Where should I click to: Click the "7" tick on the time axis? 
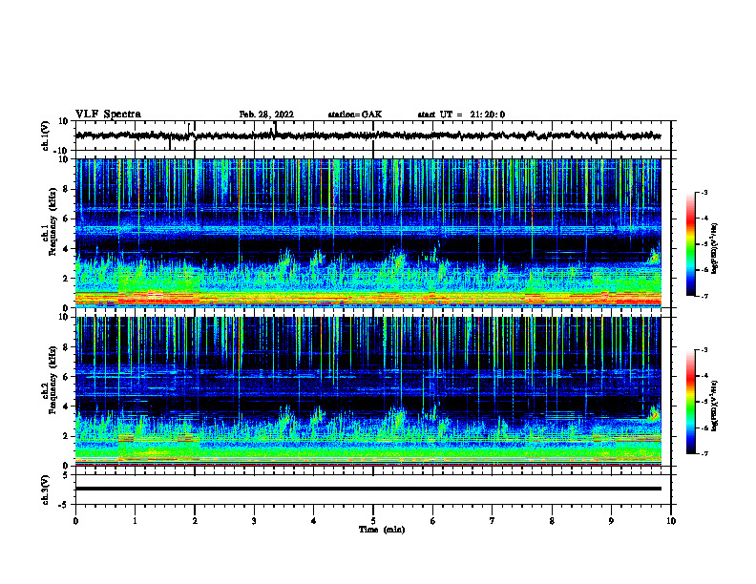493,521
